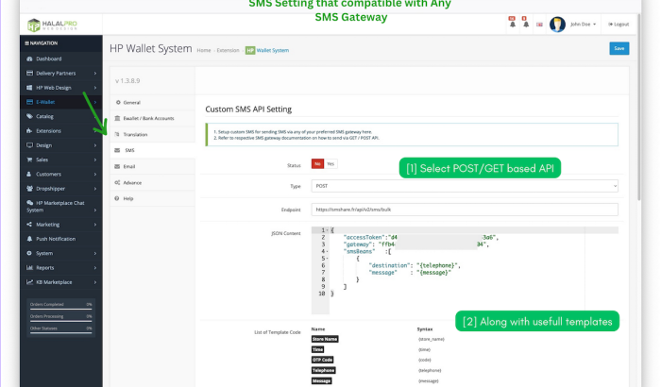Click the HP Marketplace Chat System icon

click(x=29, y=203)
